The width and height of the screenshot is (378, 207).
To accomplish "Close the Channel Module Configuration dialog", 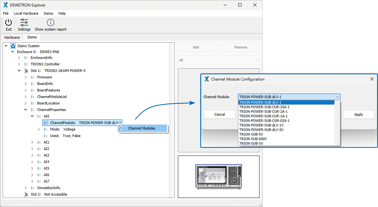I will [x=372, y=79].
